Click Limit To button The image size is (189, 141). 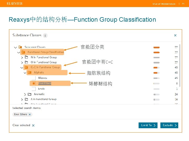coord(148,125)
